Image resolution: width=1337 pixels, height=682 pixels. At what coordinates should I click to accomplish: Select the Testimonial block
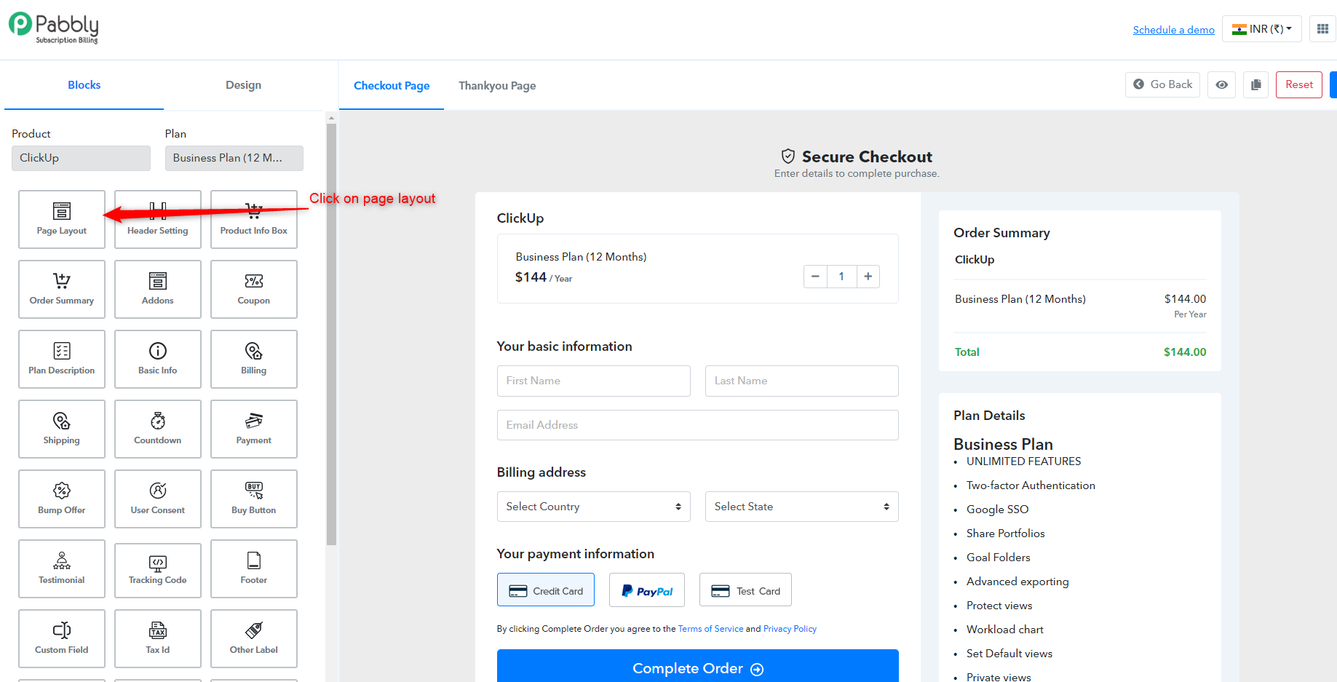click(62, 568)
